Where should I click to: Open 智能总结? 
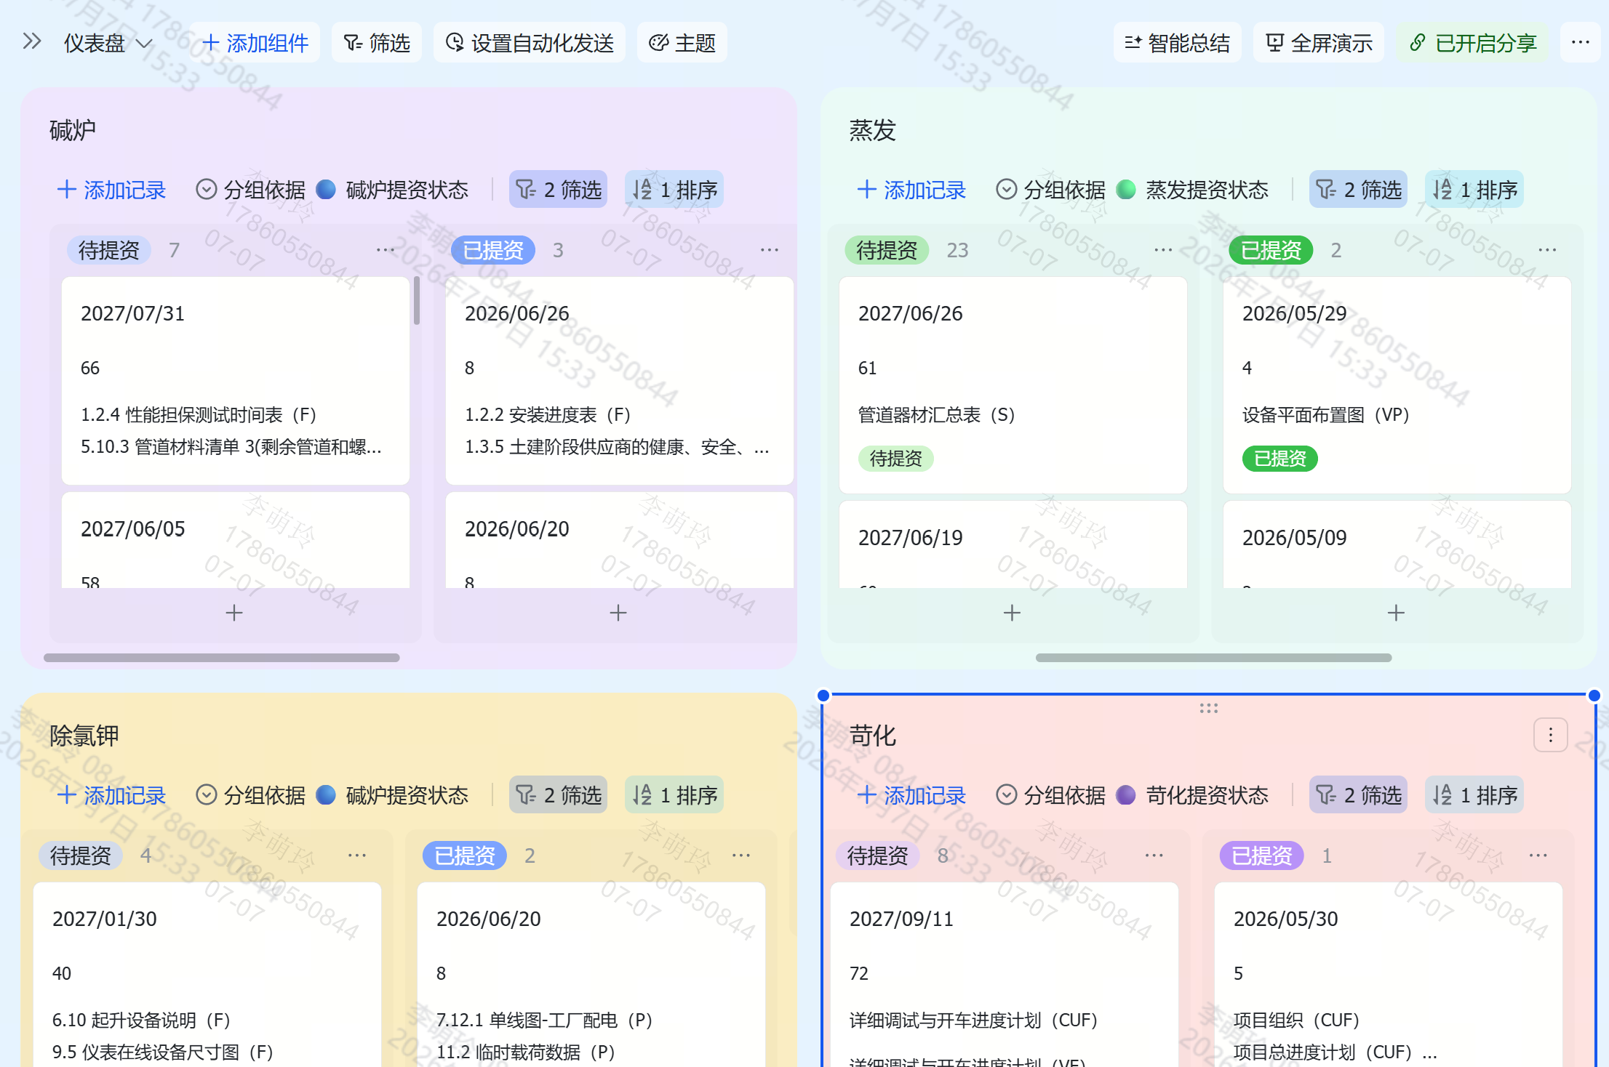1177,43
